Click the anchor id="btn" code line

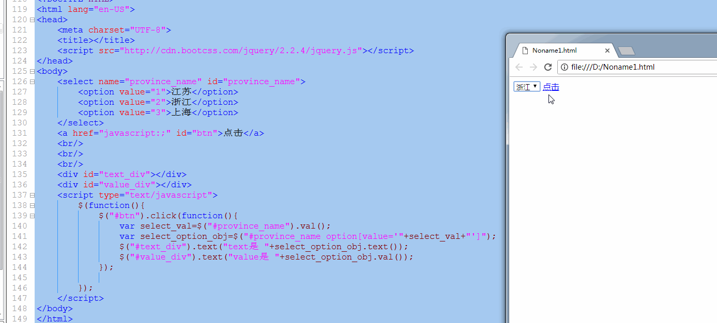click(x=161, y=133)
